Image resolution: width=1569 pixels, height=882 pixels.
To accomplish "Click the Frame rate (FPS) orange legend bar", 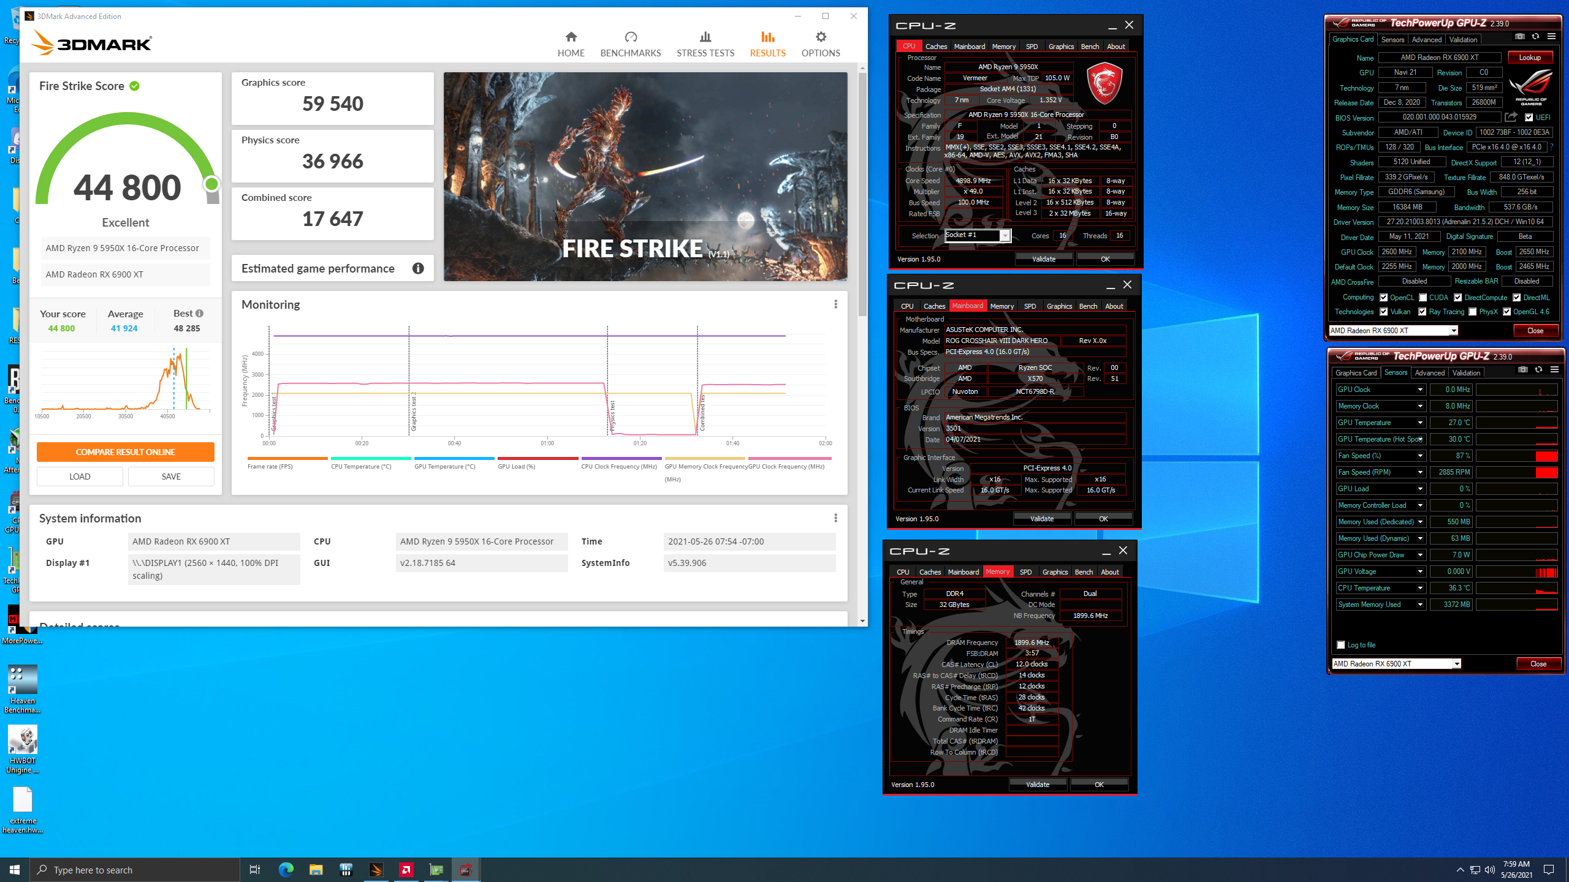I will pos(287,458).
